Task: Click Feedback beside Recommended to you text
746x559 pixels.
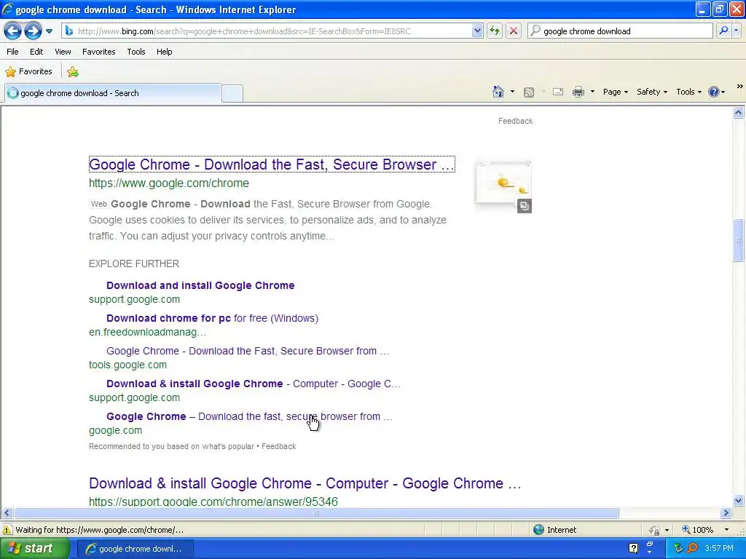Action: coord(279,447)
